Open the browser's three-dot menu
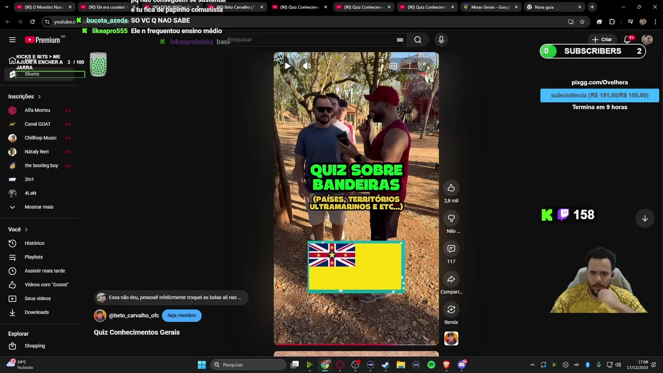This screenshot has height=373, width=663. point(655,22)
